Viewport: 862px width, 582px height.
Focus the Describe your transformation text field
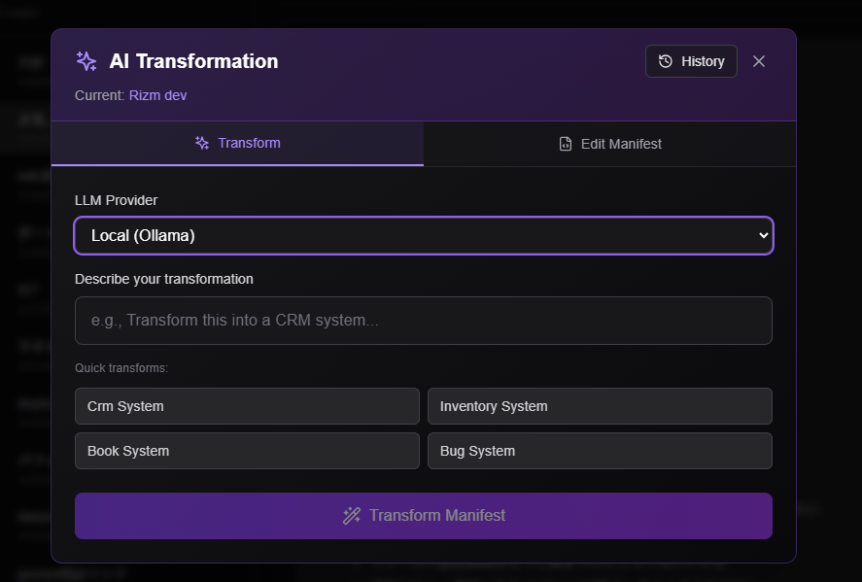[423, 321]
